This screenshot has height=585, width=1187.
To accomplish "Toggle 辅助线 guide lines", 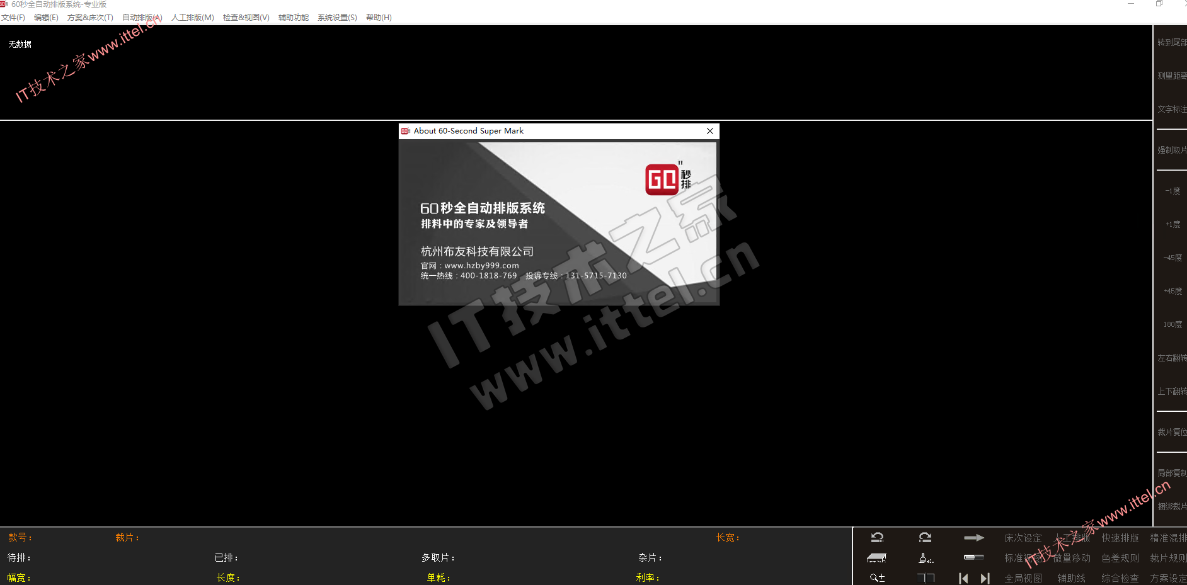I will [x=1072, y=578].
